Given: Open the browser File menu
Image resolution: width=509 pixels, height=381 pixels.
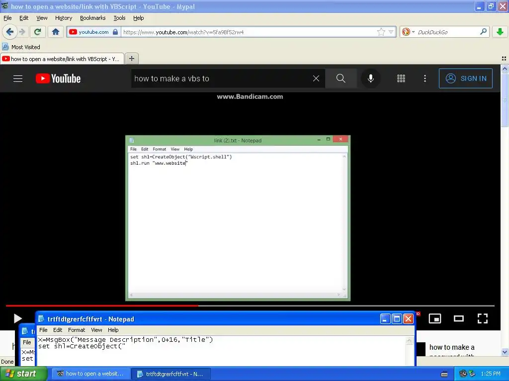Looking at the screenshot, I should click(x=7, y=18).
